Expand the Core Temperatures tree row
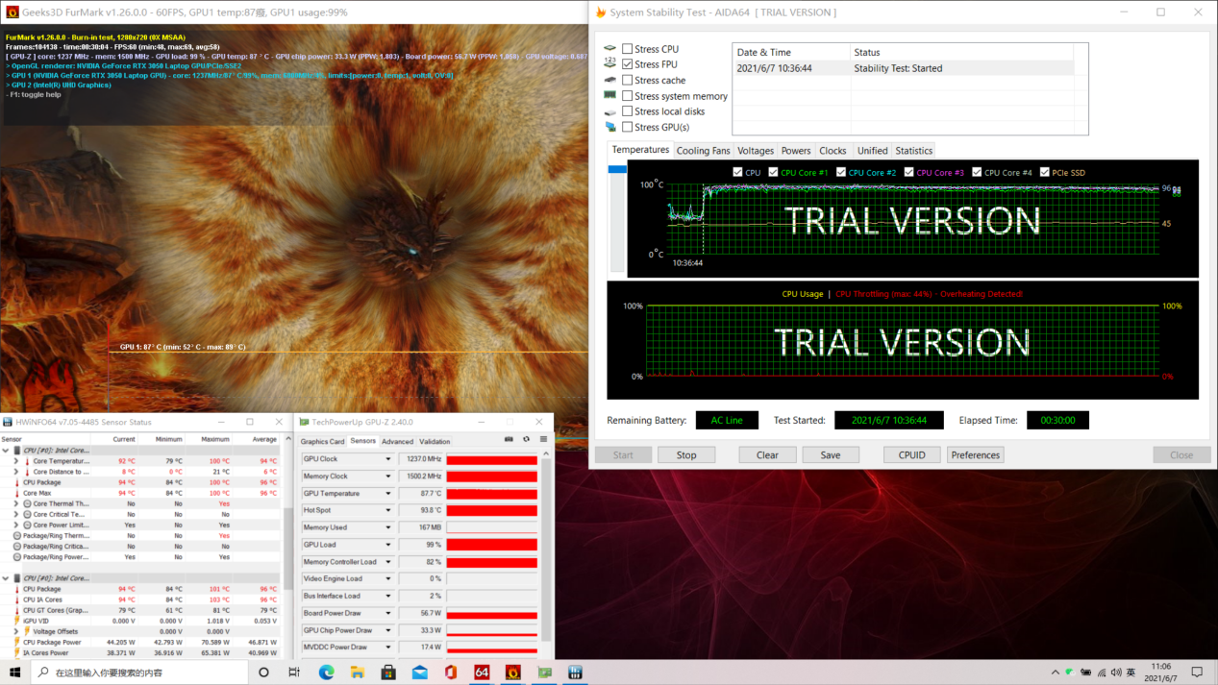This screenshot has height=685, width=1218. (16, 461)
